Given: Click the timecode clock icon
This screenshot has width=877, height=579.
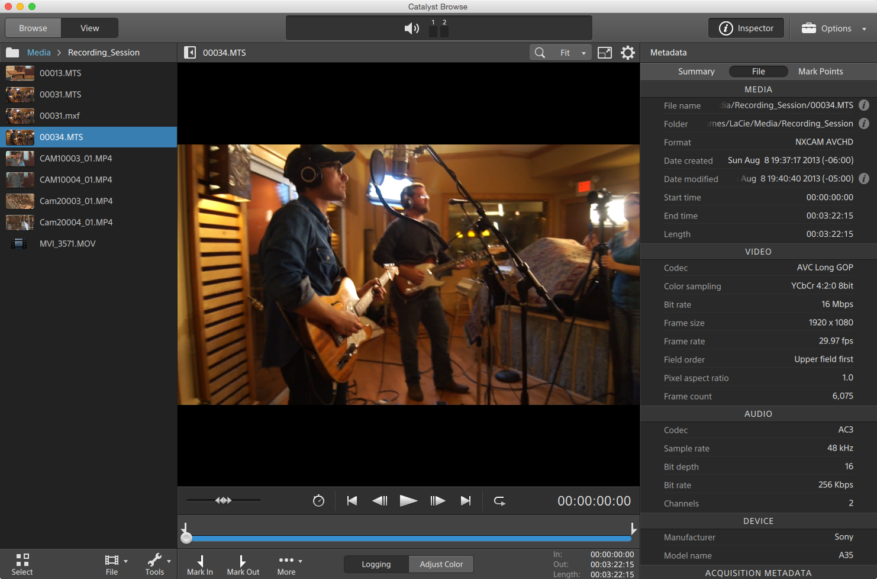Looking at the screenshot, I should 318,501.
